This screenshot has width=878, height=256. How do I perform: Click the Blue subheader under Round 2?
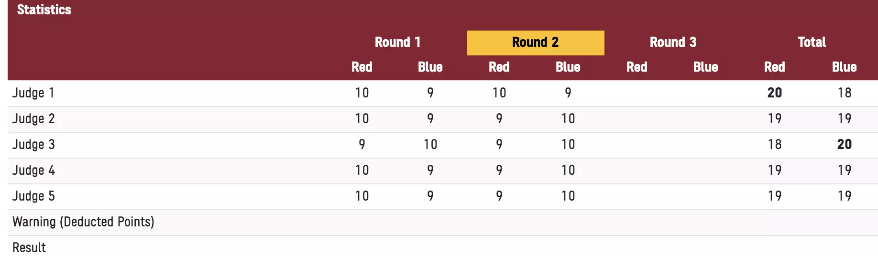click(x=568, y=67)
